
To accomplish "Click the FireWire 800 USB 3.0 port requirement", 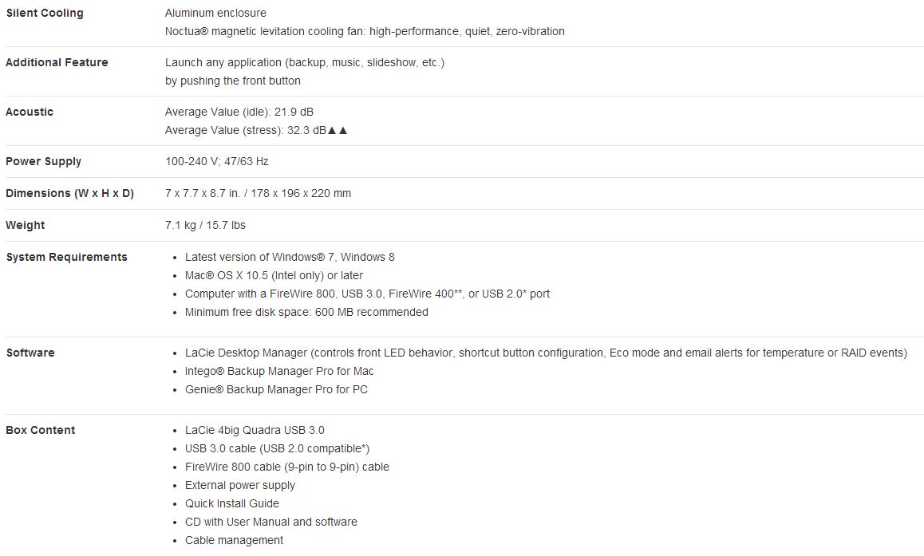I will (x=367, y=294).
